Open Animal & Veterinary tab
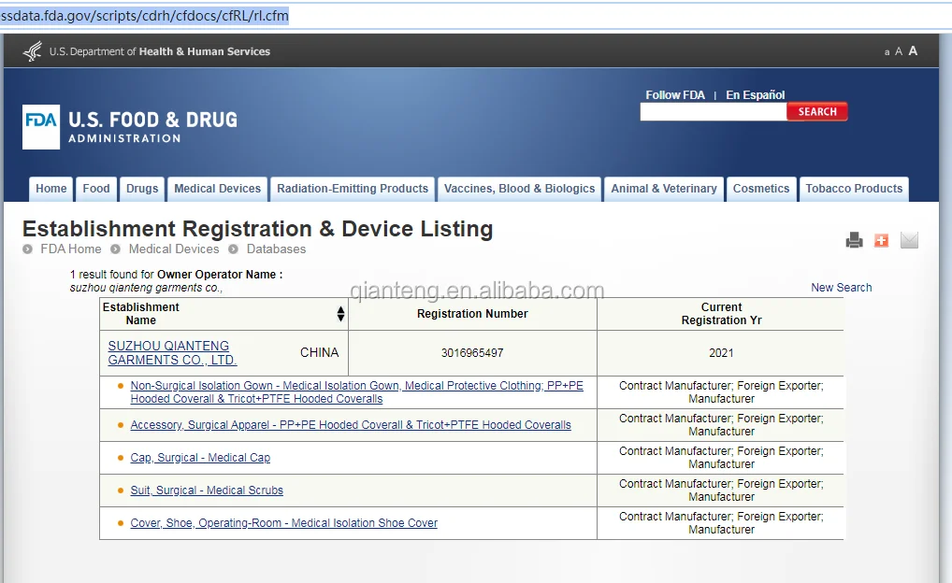This screenshot has height=583, width=952. tap(664, 189)
